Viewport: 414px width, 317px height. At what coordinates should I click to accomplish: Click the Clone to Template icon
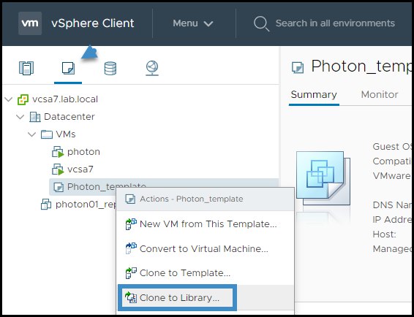click(x=131, y=273)
